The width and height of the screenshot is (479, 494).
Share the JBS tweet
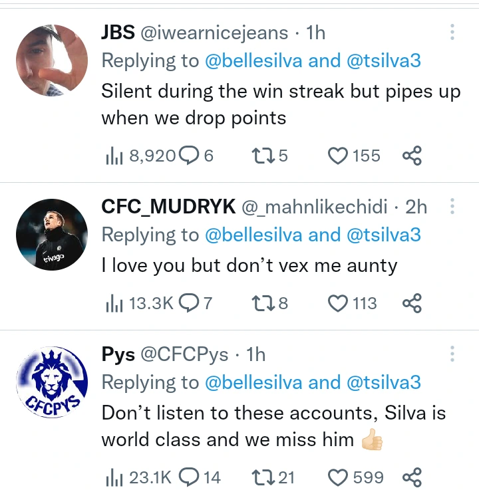[412, 156]
